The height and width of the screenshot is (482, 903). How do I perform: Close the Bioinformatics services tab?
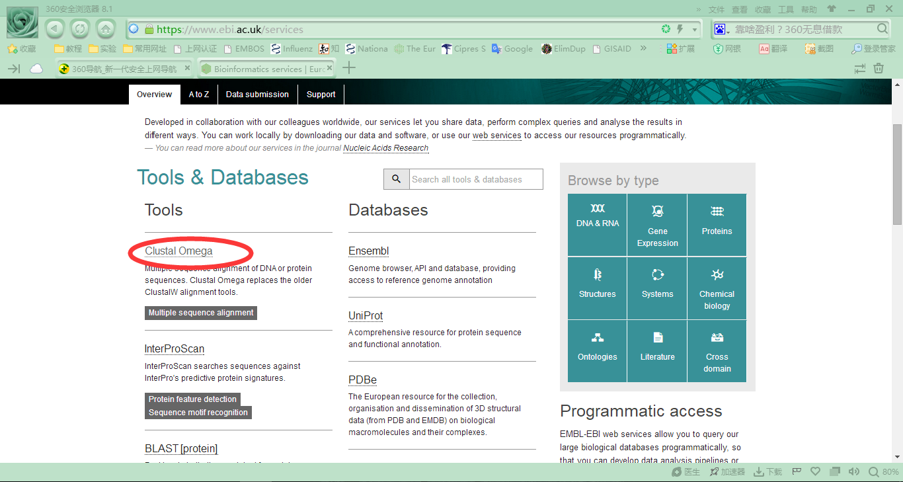(x=330, y=68)
